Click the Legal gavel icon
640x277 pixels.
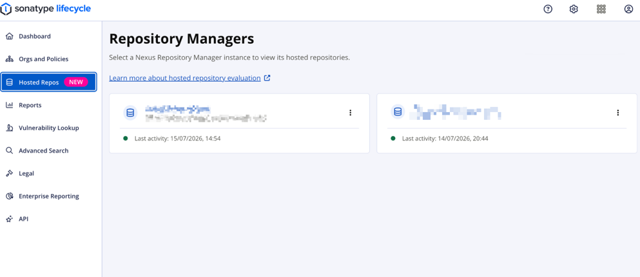coord(10,173)
